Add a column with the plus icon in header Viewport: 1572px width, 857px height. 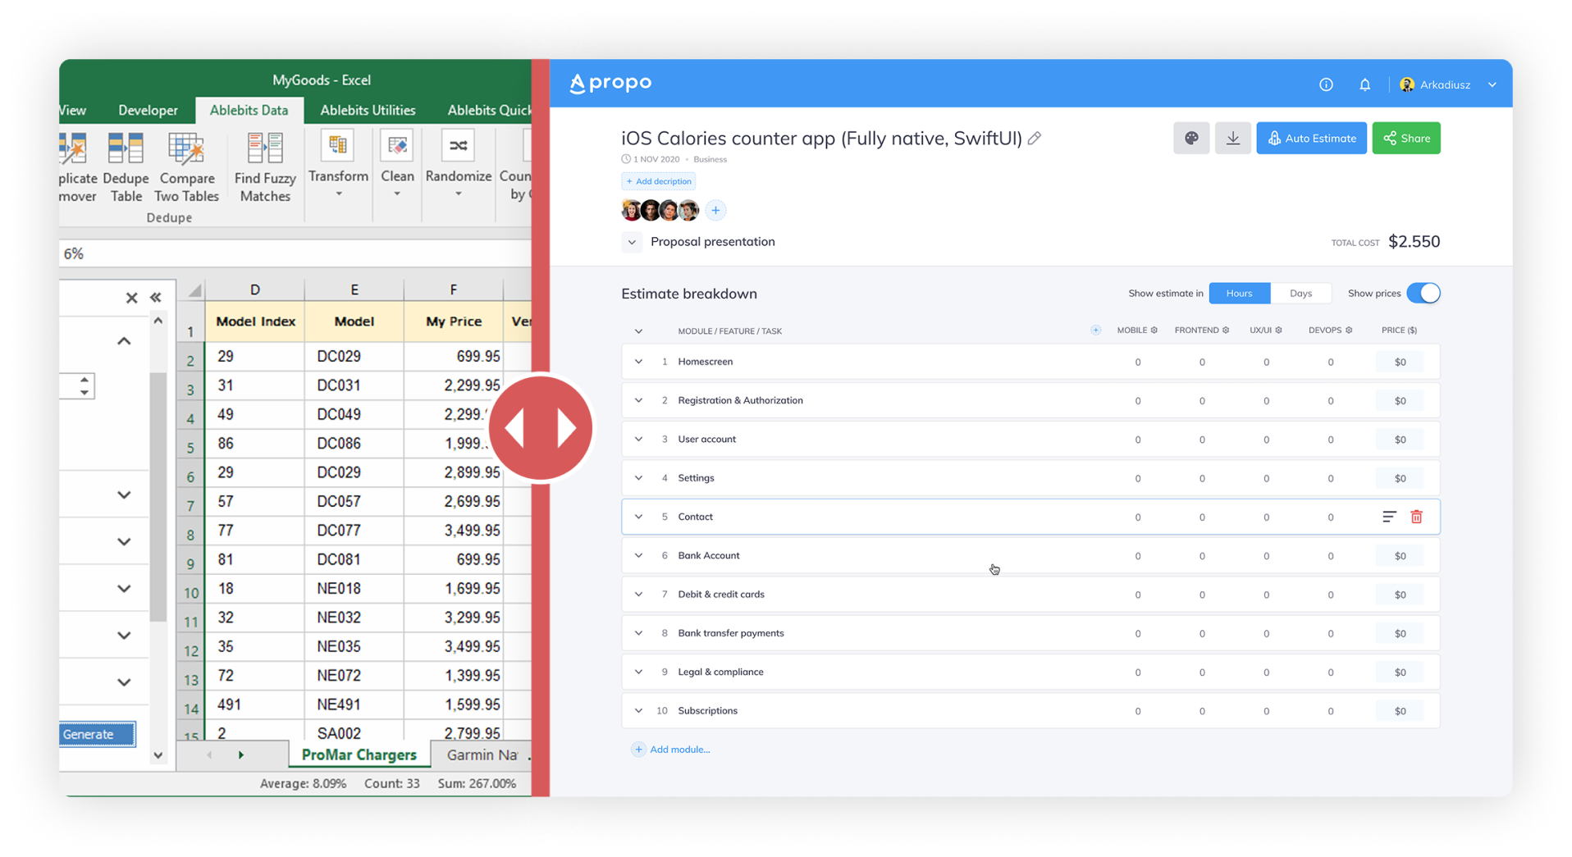point(1095,330)
